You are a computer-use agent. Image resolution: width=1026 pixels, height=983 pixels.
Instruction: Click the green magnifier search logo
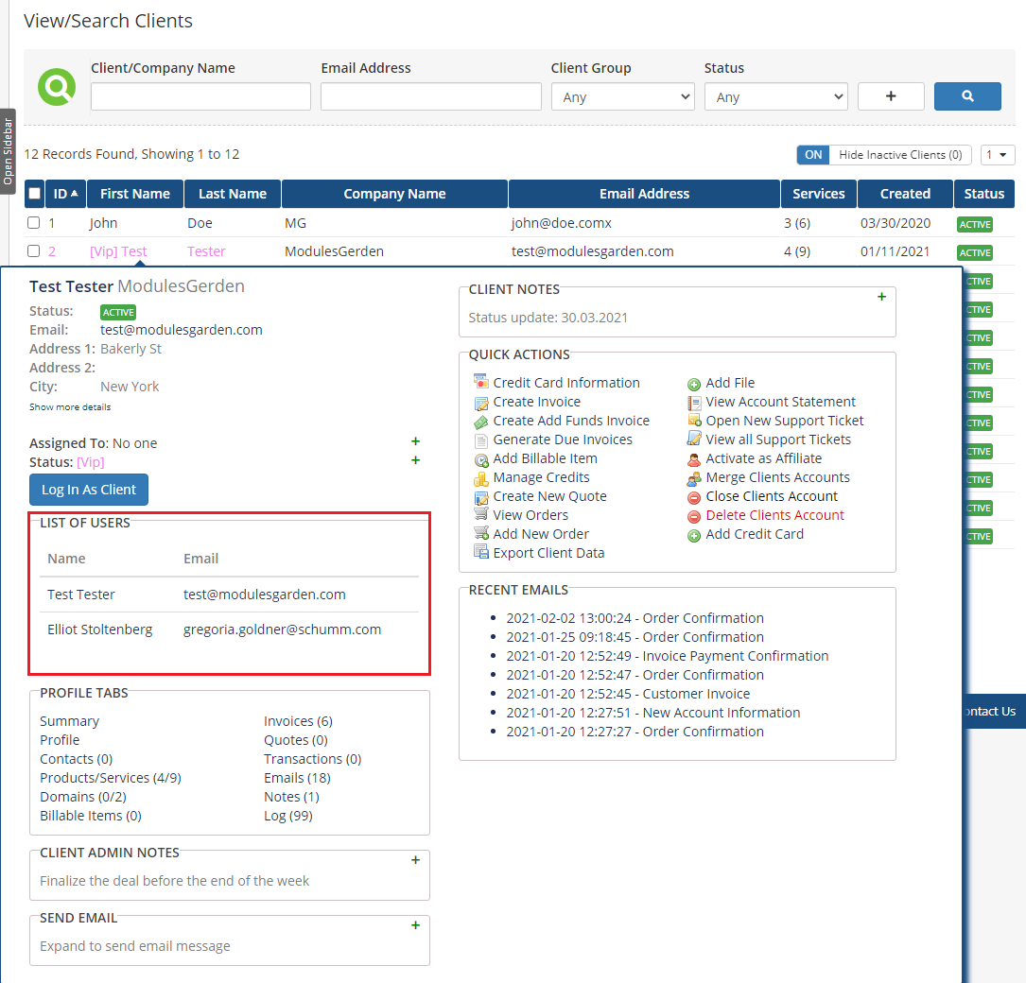[57, 86]
